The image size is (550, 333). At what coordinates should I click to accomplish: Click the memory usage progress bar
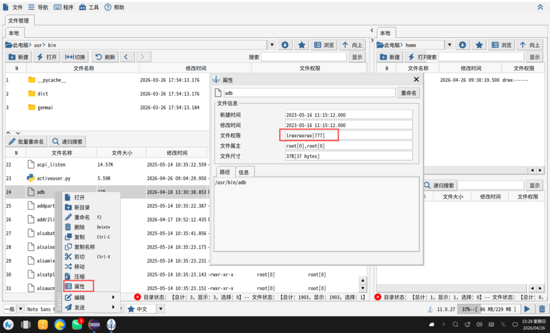(488, 309)
